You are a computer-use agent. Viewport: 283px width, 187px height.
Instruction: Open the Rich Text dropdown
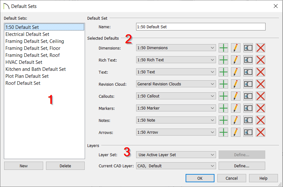coord(176,60)
